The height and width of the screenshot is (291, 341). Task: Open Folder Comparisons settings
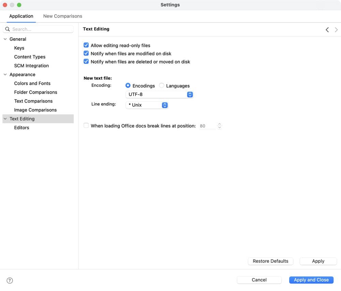point(36,92)
